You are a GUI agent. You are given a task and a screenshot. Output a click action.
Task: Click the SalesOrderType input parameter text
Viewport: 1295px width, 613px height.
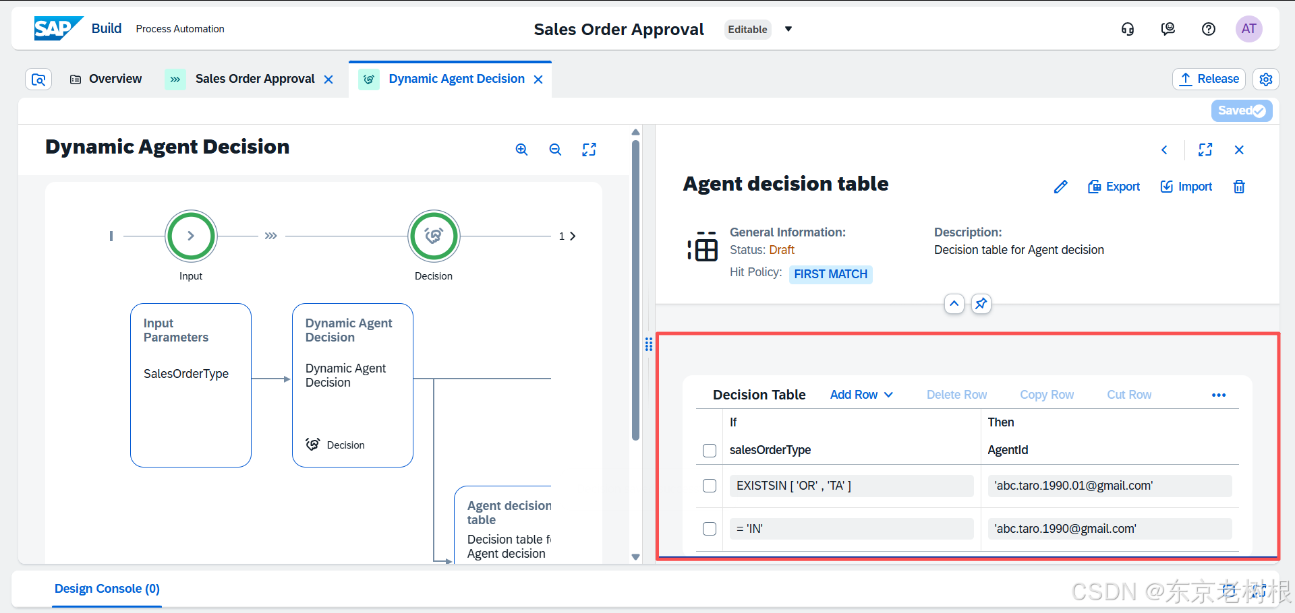pyautogui.click(x=186, y=374)
